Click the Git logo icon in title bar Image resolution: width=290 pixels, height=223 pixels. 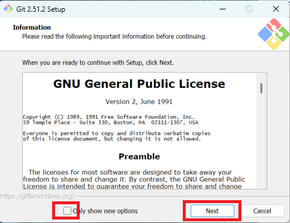point(8,9)
